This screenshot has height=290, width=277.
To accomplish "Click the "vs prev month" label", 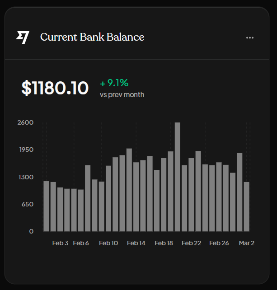I will point(122,95).
